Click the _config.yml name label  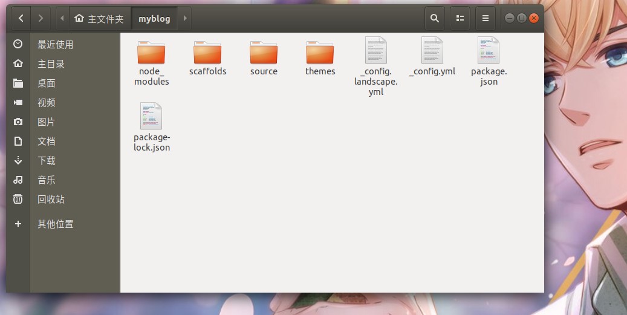click(x=432, y=71)
